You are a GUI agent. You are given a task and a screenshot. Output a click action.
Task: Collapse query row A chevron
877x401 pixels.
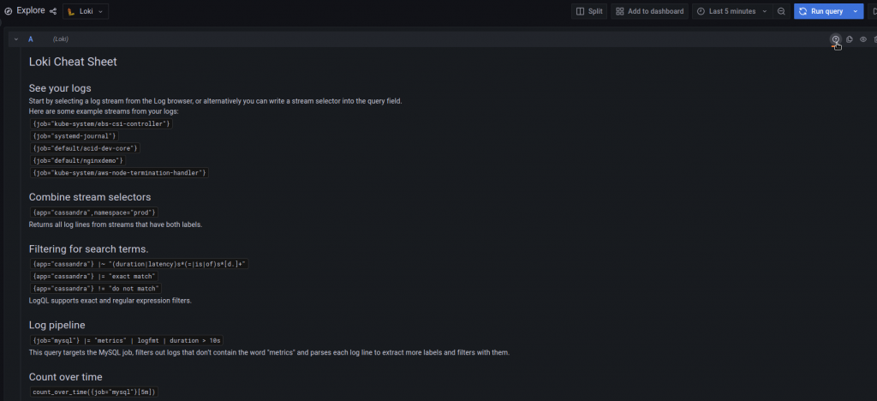[15, 39]
